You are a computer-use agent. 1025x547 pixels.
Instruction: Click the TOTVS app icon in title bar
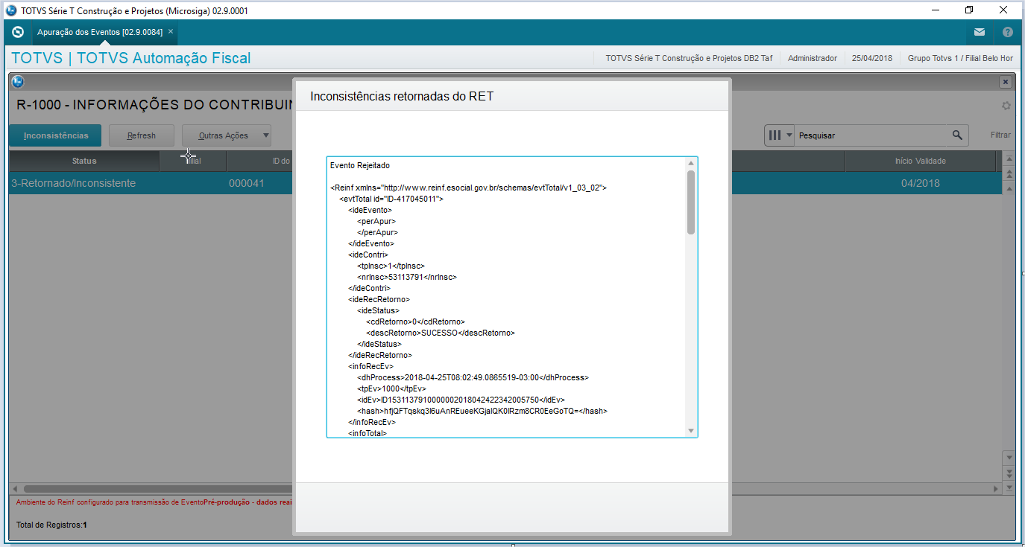click(10, 10)
